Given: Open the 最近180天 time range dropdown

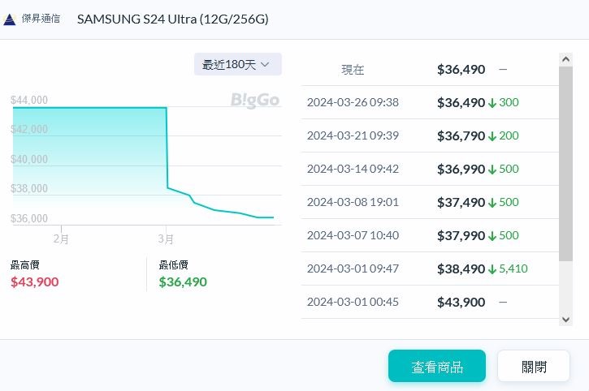Looking at the screenshot, I should (237, 64).
